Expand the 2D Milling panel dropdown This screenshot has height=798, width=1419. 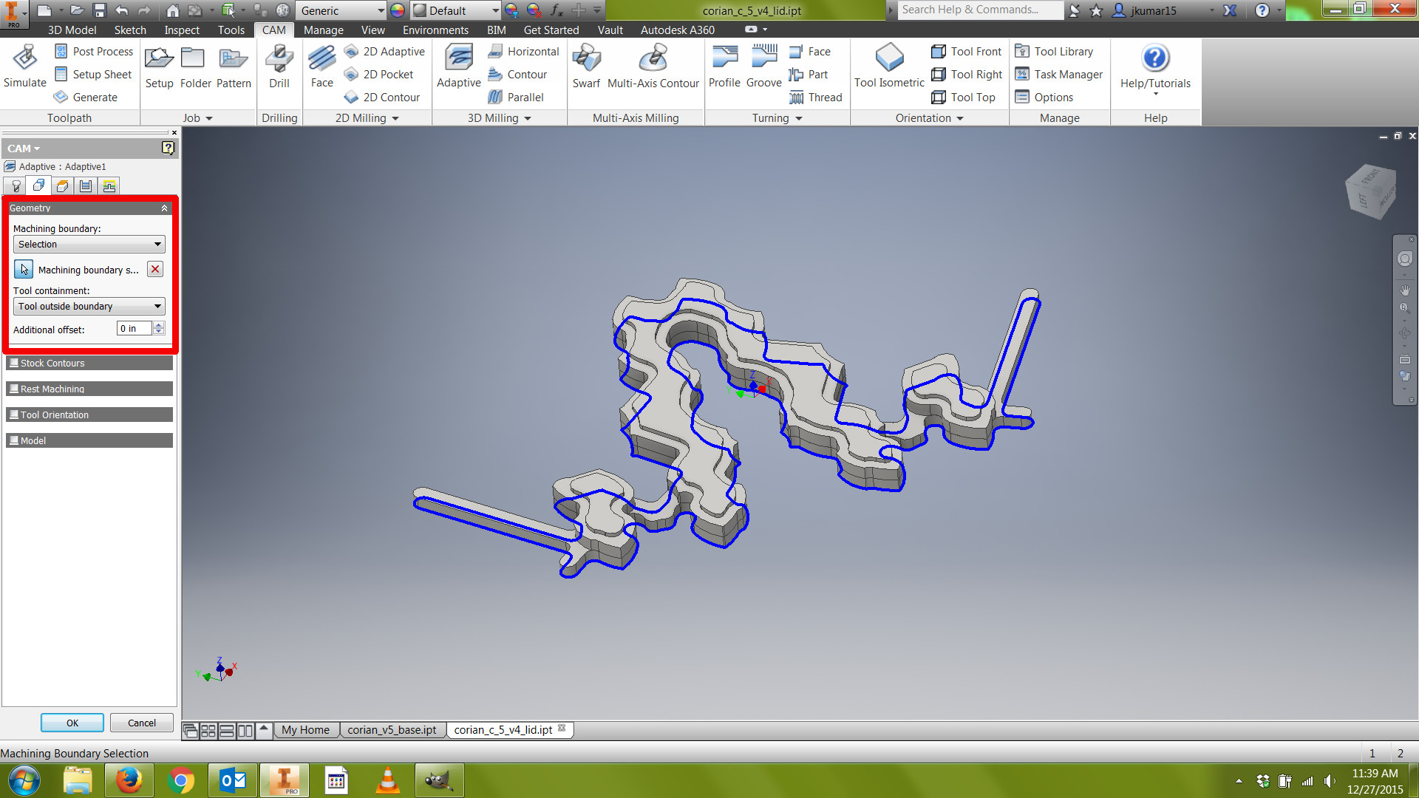click(395, 118)
